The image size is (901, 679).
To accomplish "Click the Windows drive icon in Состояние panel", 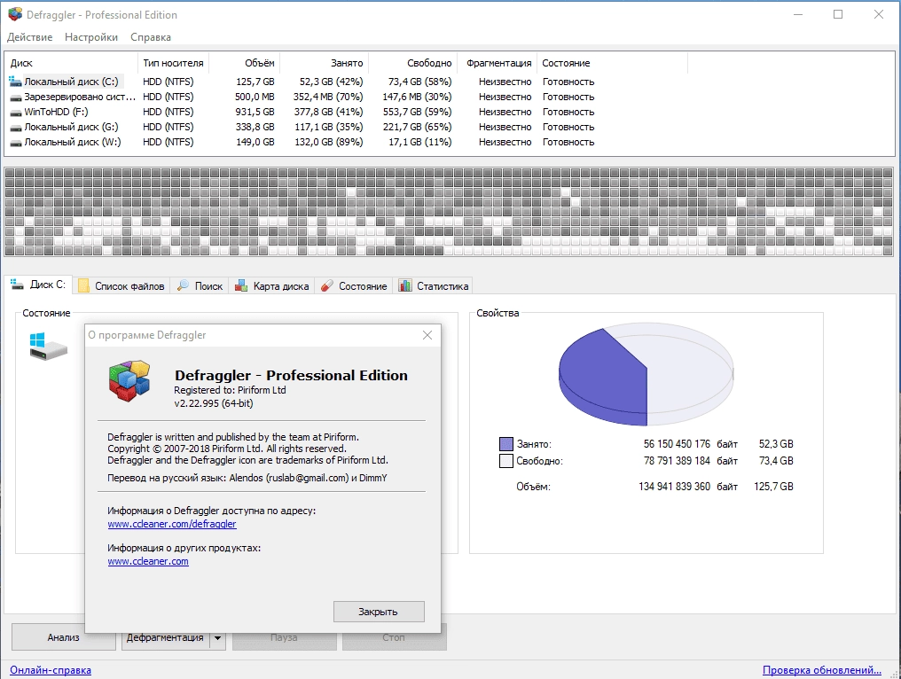I will pyautogui.click(x=48, y=347).
